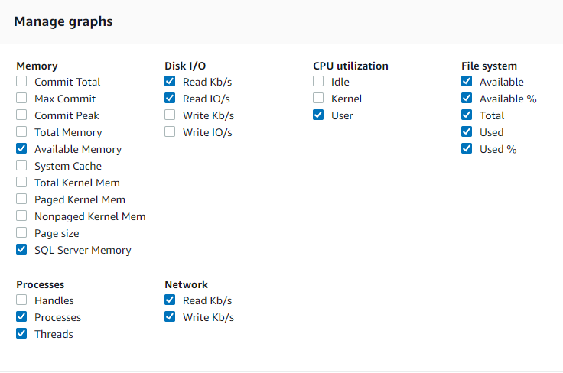Disable SQL Server Memory graph
This screenshot has width=563, height=373.
point(22,250)
